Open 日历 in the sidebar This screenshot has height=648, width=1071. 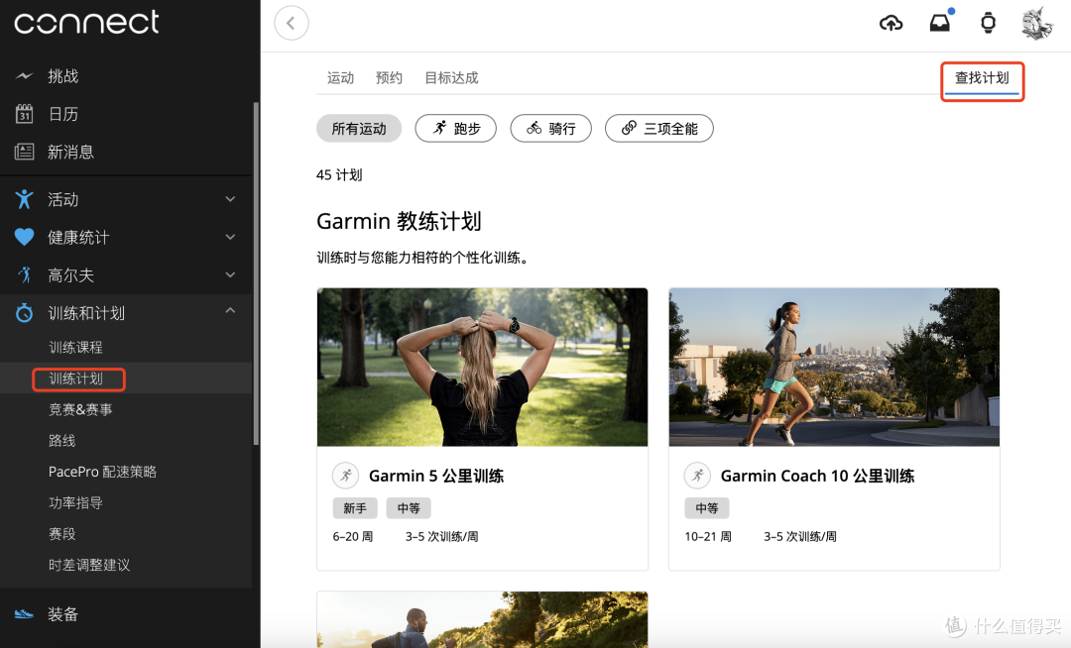point(62,114)
